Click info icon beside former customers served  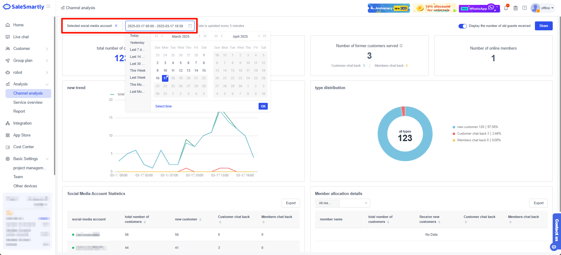point(401,46)
